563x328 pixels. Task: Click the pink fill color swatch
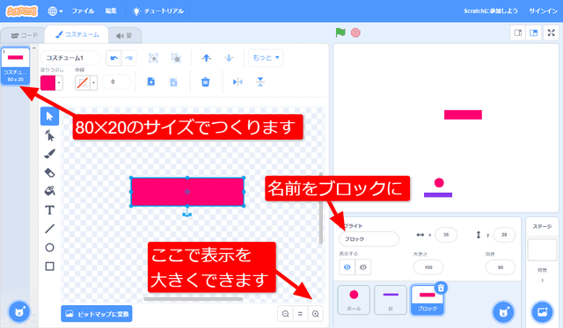[x=48, y=83]
